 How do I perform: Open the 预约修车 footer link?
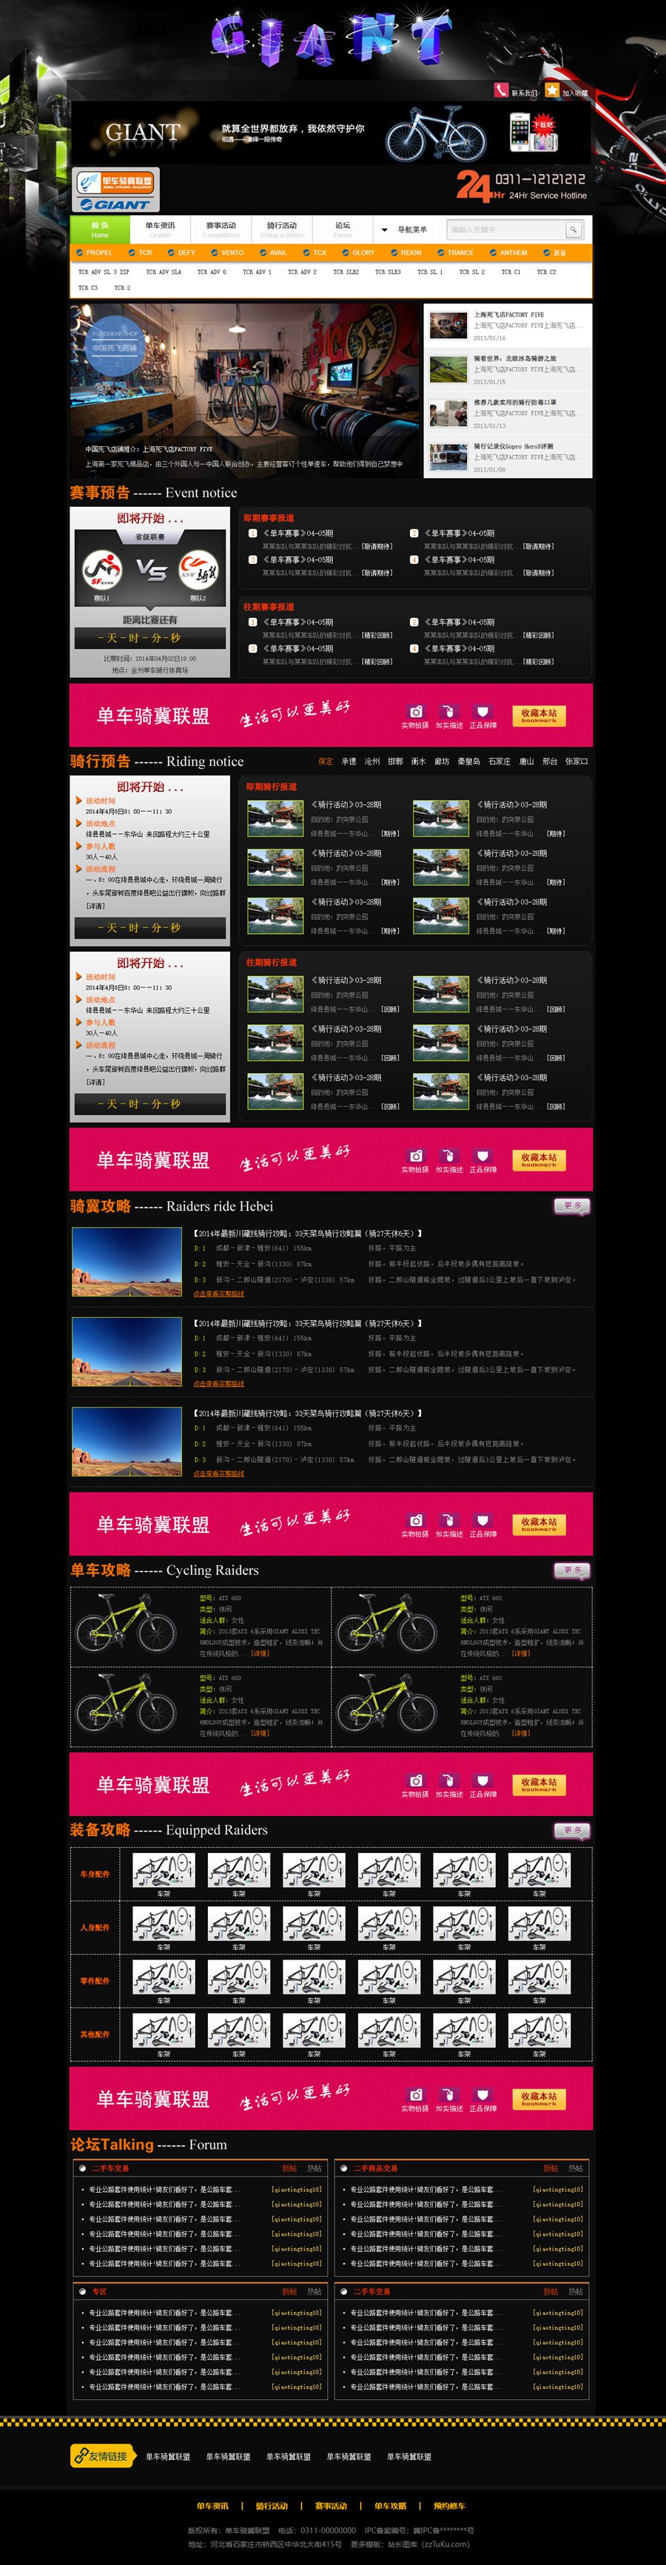(449, 2507)
